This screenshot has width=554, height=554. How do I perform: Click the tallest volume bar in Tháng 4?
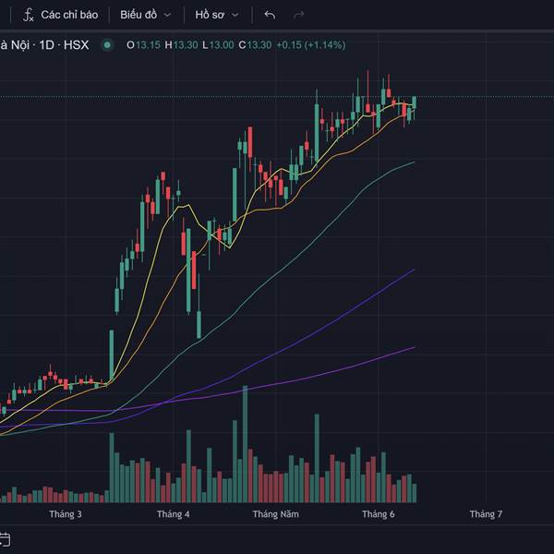(x=246, y=444)
